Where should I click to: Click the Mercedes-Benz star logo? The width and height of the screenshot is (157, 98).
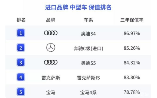pyautogui.click(x=51, y=48)
